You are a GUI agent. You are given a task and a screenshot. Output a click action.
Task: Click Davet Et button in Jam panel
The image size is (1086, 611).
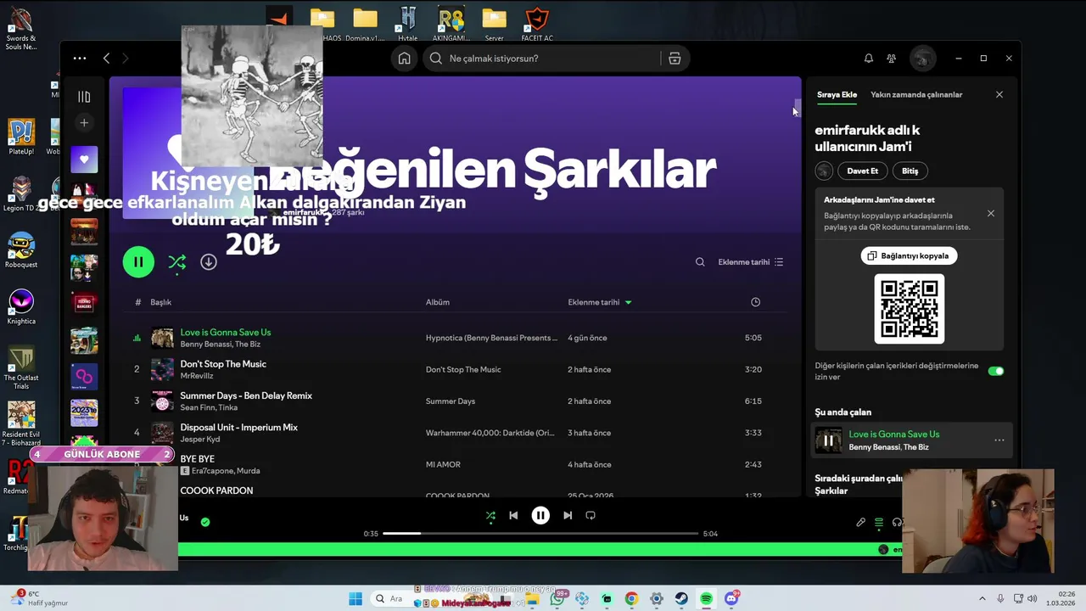coord(862,171)
